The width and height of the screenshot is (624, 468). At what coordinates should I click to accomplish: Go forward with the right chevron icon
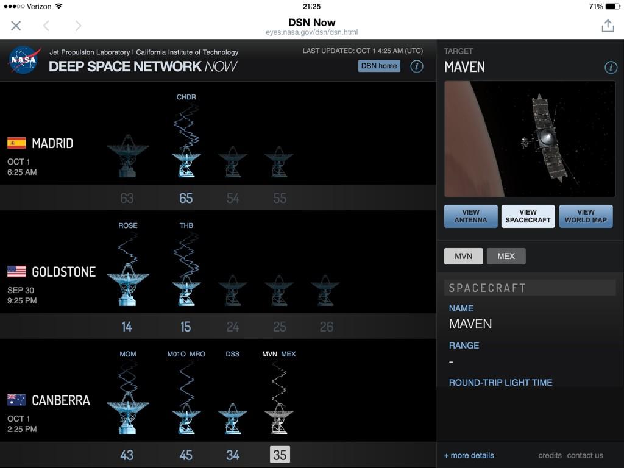(78, 26)
